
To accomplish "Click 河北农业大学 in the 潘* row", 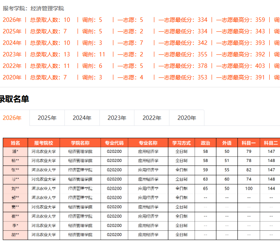I will click(x=44, y=152).
